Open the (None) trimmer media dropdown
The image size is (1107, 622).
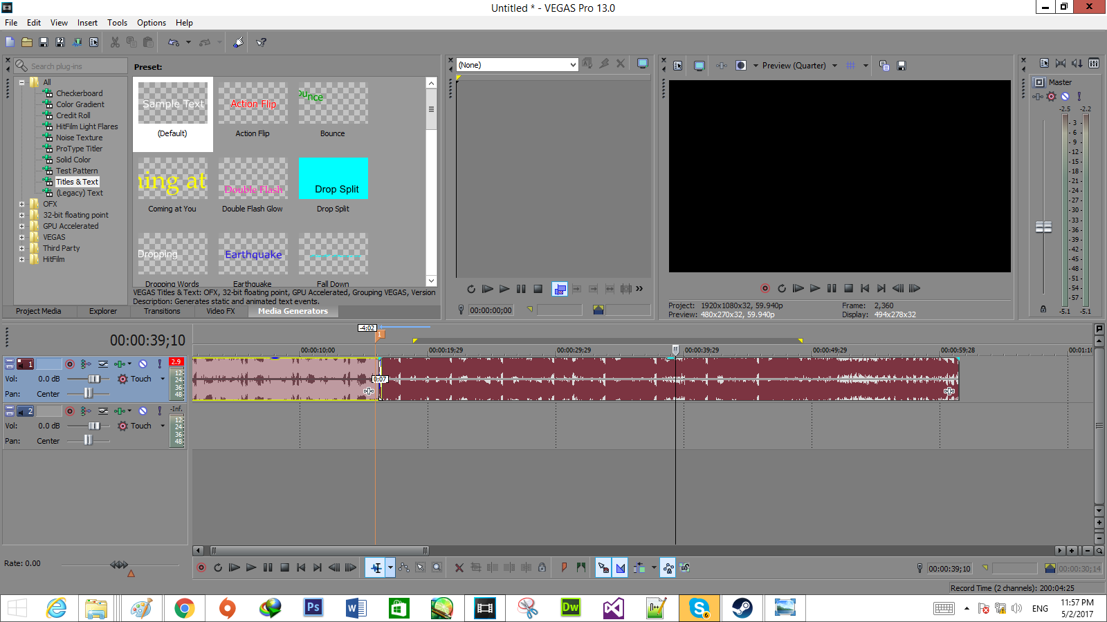573,65
